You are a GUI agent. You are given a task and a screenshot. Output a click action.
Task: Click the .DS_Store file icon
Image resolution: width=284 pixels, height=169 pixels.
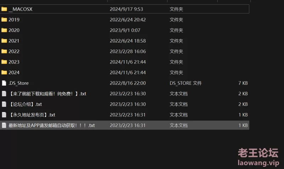4,83
